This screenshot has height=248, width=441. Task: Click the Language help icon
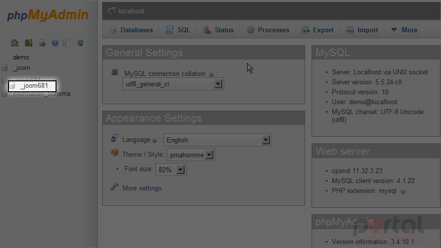tap(154, 140)
